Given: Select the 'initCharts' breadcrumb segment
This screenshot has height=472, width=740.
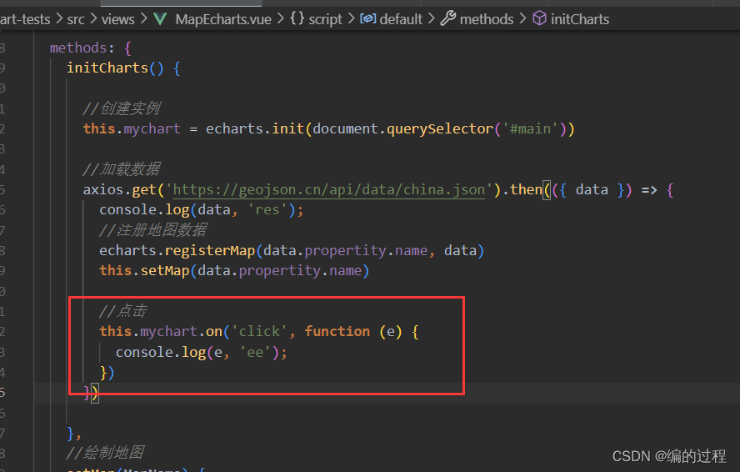Looking at the screenshot, I should (x=580, y=19).
